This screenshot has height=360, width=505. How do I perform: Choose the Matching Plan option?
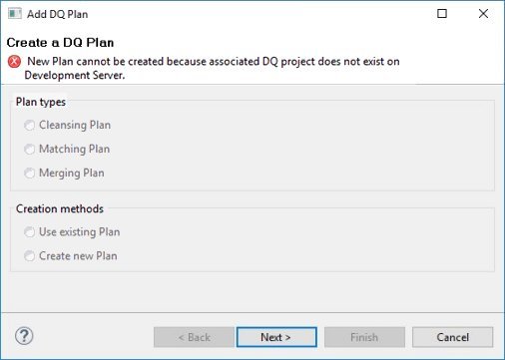[x=29, y=150]
